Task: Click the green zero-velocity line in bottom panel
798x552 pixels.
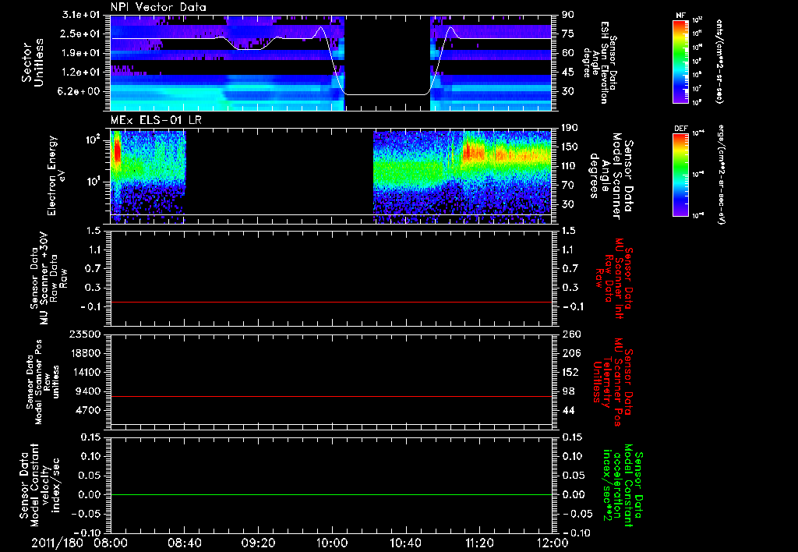Action: pos(331,494)
